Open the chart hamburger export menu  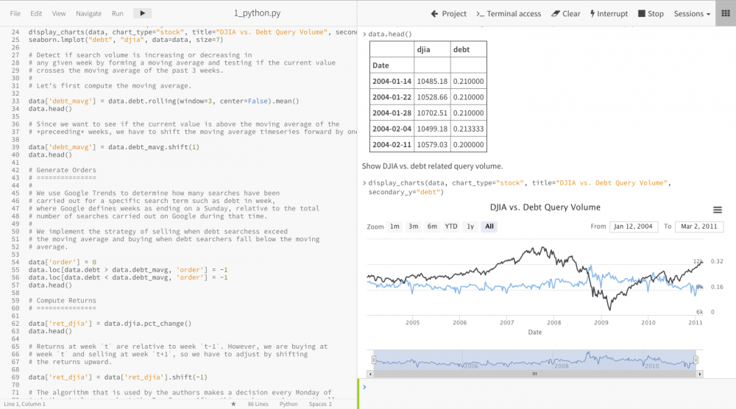(717, 210)
